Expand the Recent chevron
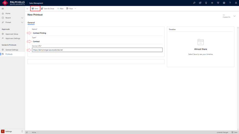Image resolution: width=239 pixels, height=134 pixels. pyautogui.click(x=22, y=18)
